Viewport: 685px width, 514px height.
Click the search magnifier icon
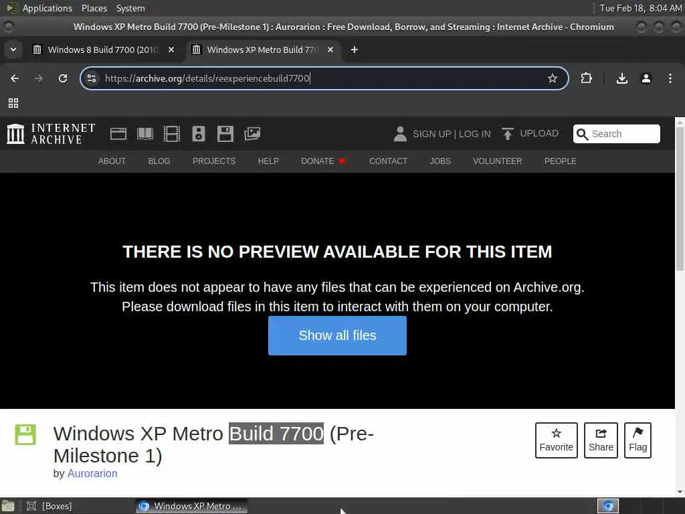coord(583,134)
